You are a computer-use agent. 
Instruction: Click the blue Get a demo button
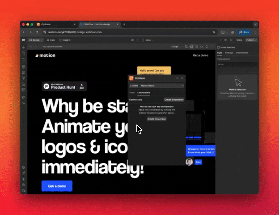57,186
